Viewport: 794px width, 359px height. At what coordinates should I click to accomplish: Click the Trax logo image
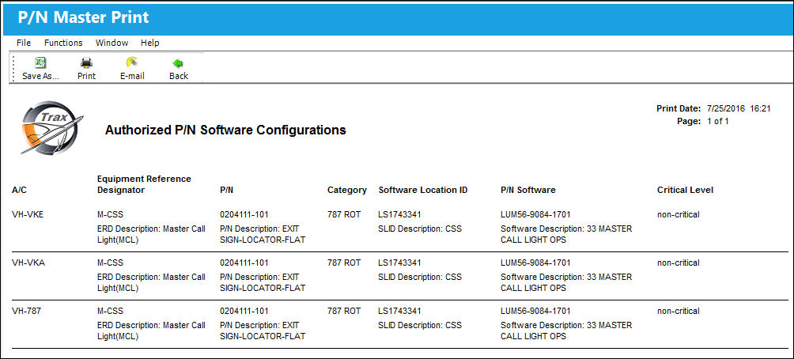50,127
